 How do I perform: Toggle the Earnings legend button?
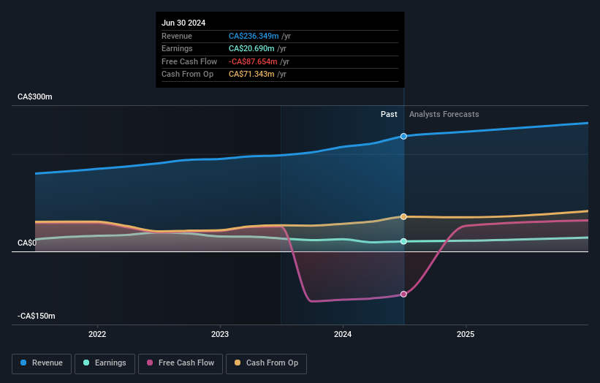click(105, 363)
